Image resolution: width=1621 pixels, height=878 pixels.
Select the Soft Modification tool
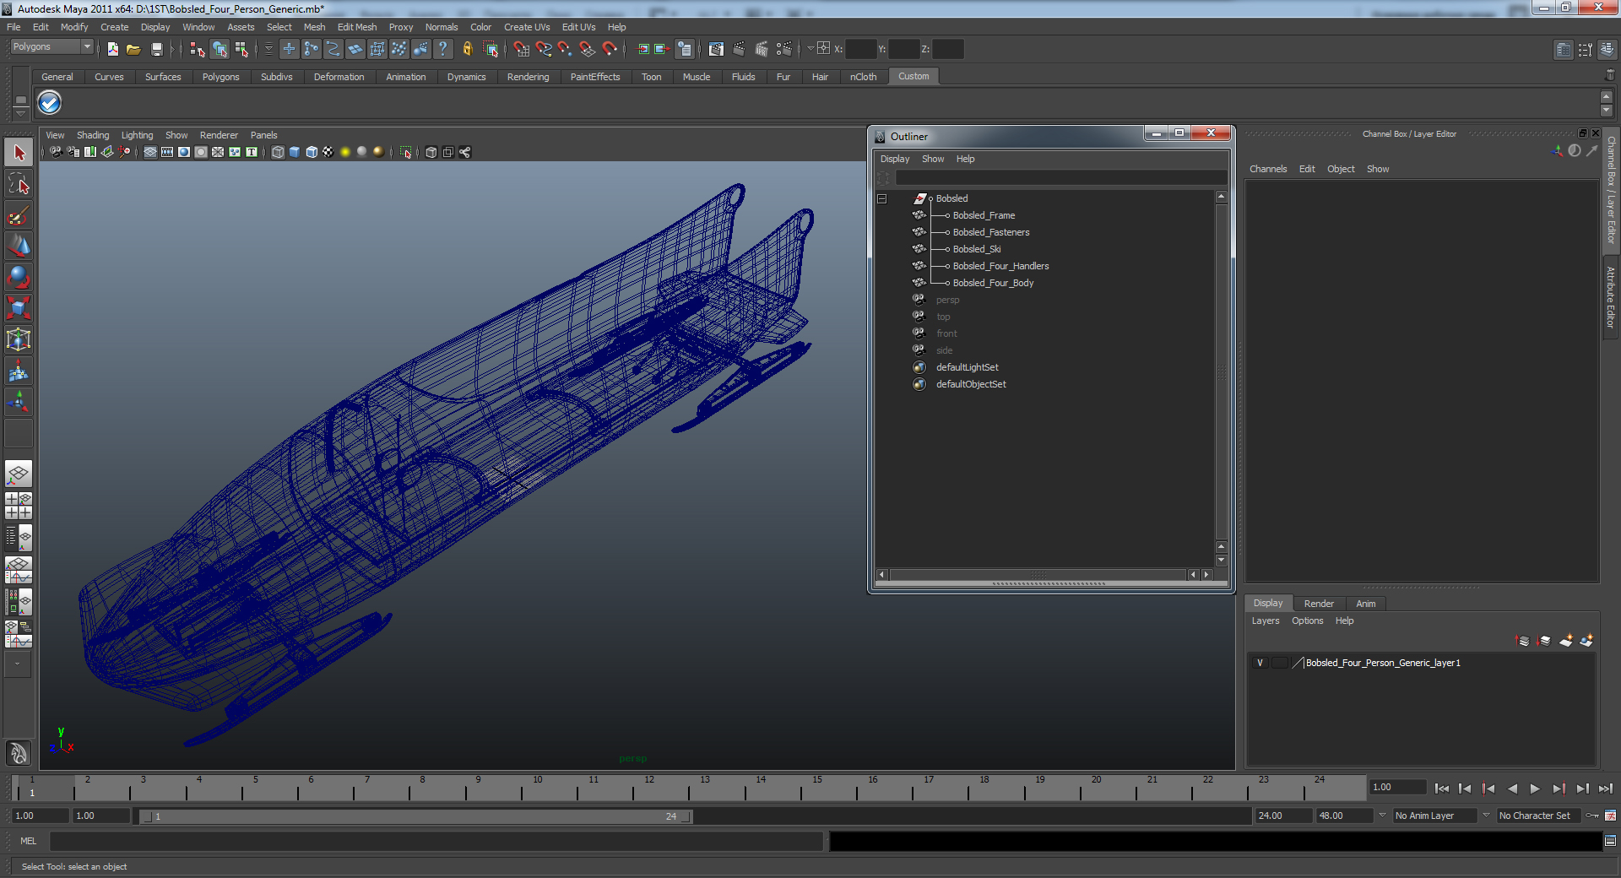(x=19, y=371)
